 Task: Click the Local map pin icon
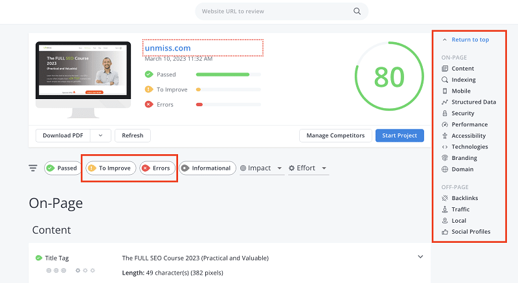[445, 221]
